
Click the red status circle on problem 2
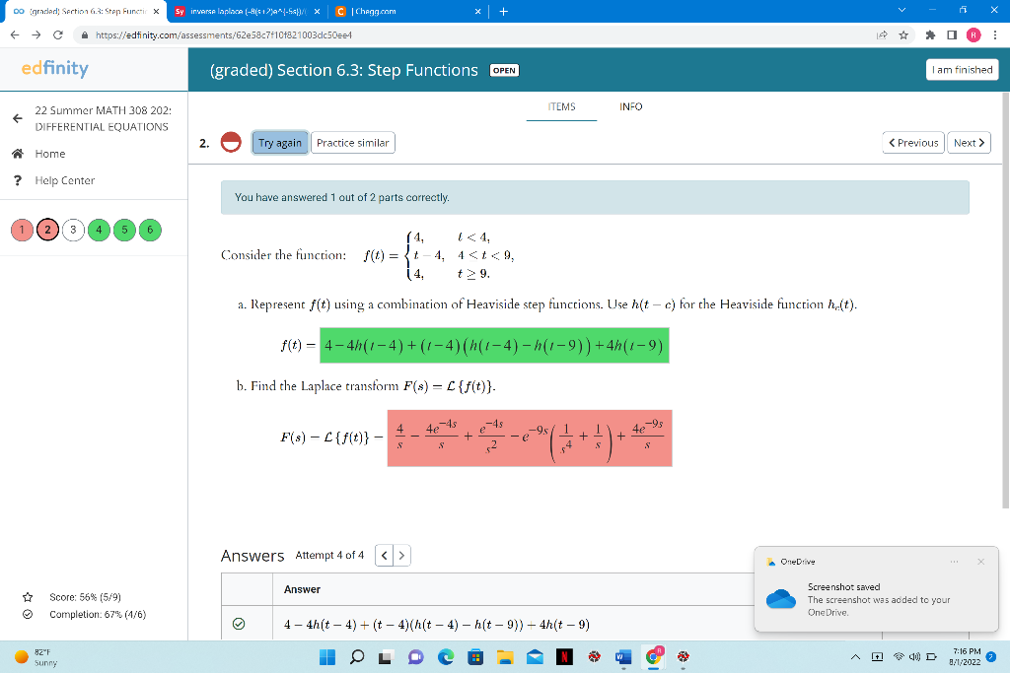pyautogui.click(x=230, y=142)
